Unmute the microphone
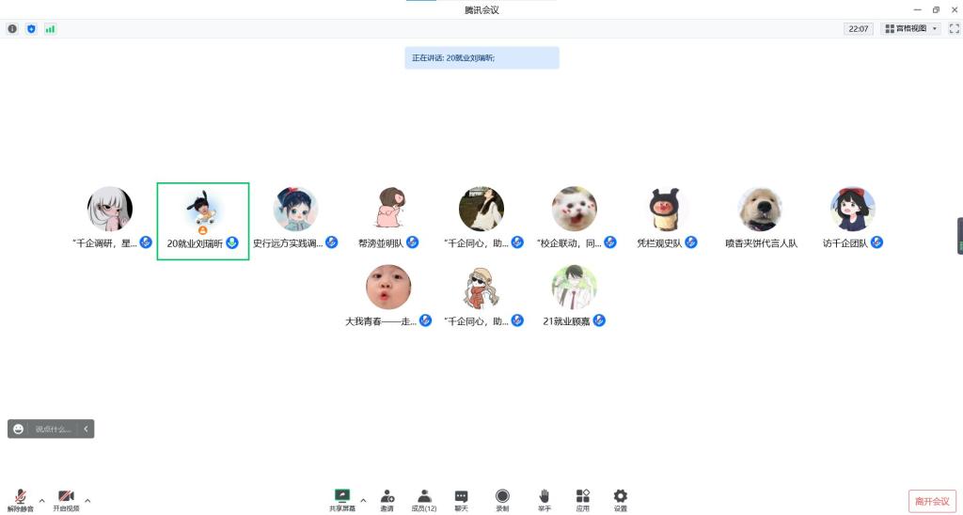 click(21, 501)
